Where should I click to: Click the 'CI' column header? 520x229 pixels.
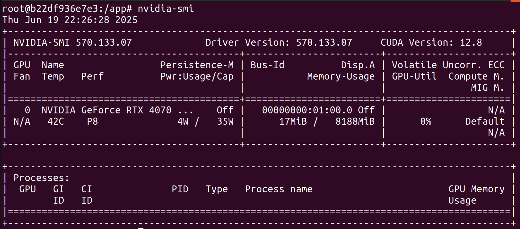[87, 189]
